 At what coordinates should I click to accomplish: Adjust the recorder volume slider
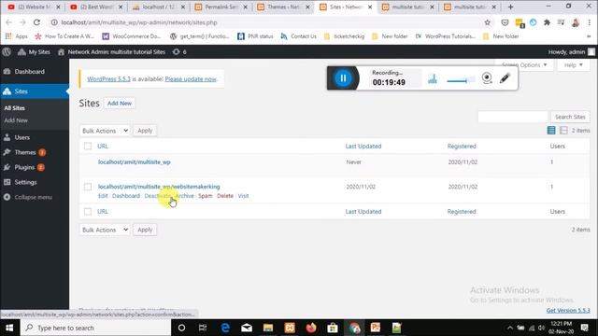(461, 80)
